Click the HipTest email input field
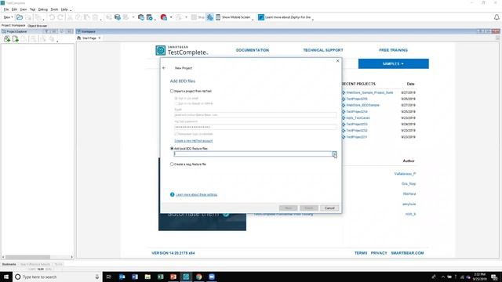The height and width of the screenshot is (282, 502). (255, 115)
